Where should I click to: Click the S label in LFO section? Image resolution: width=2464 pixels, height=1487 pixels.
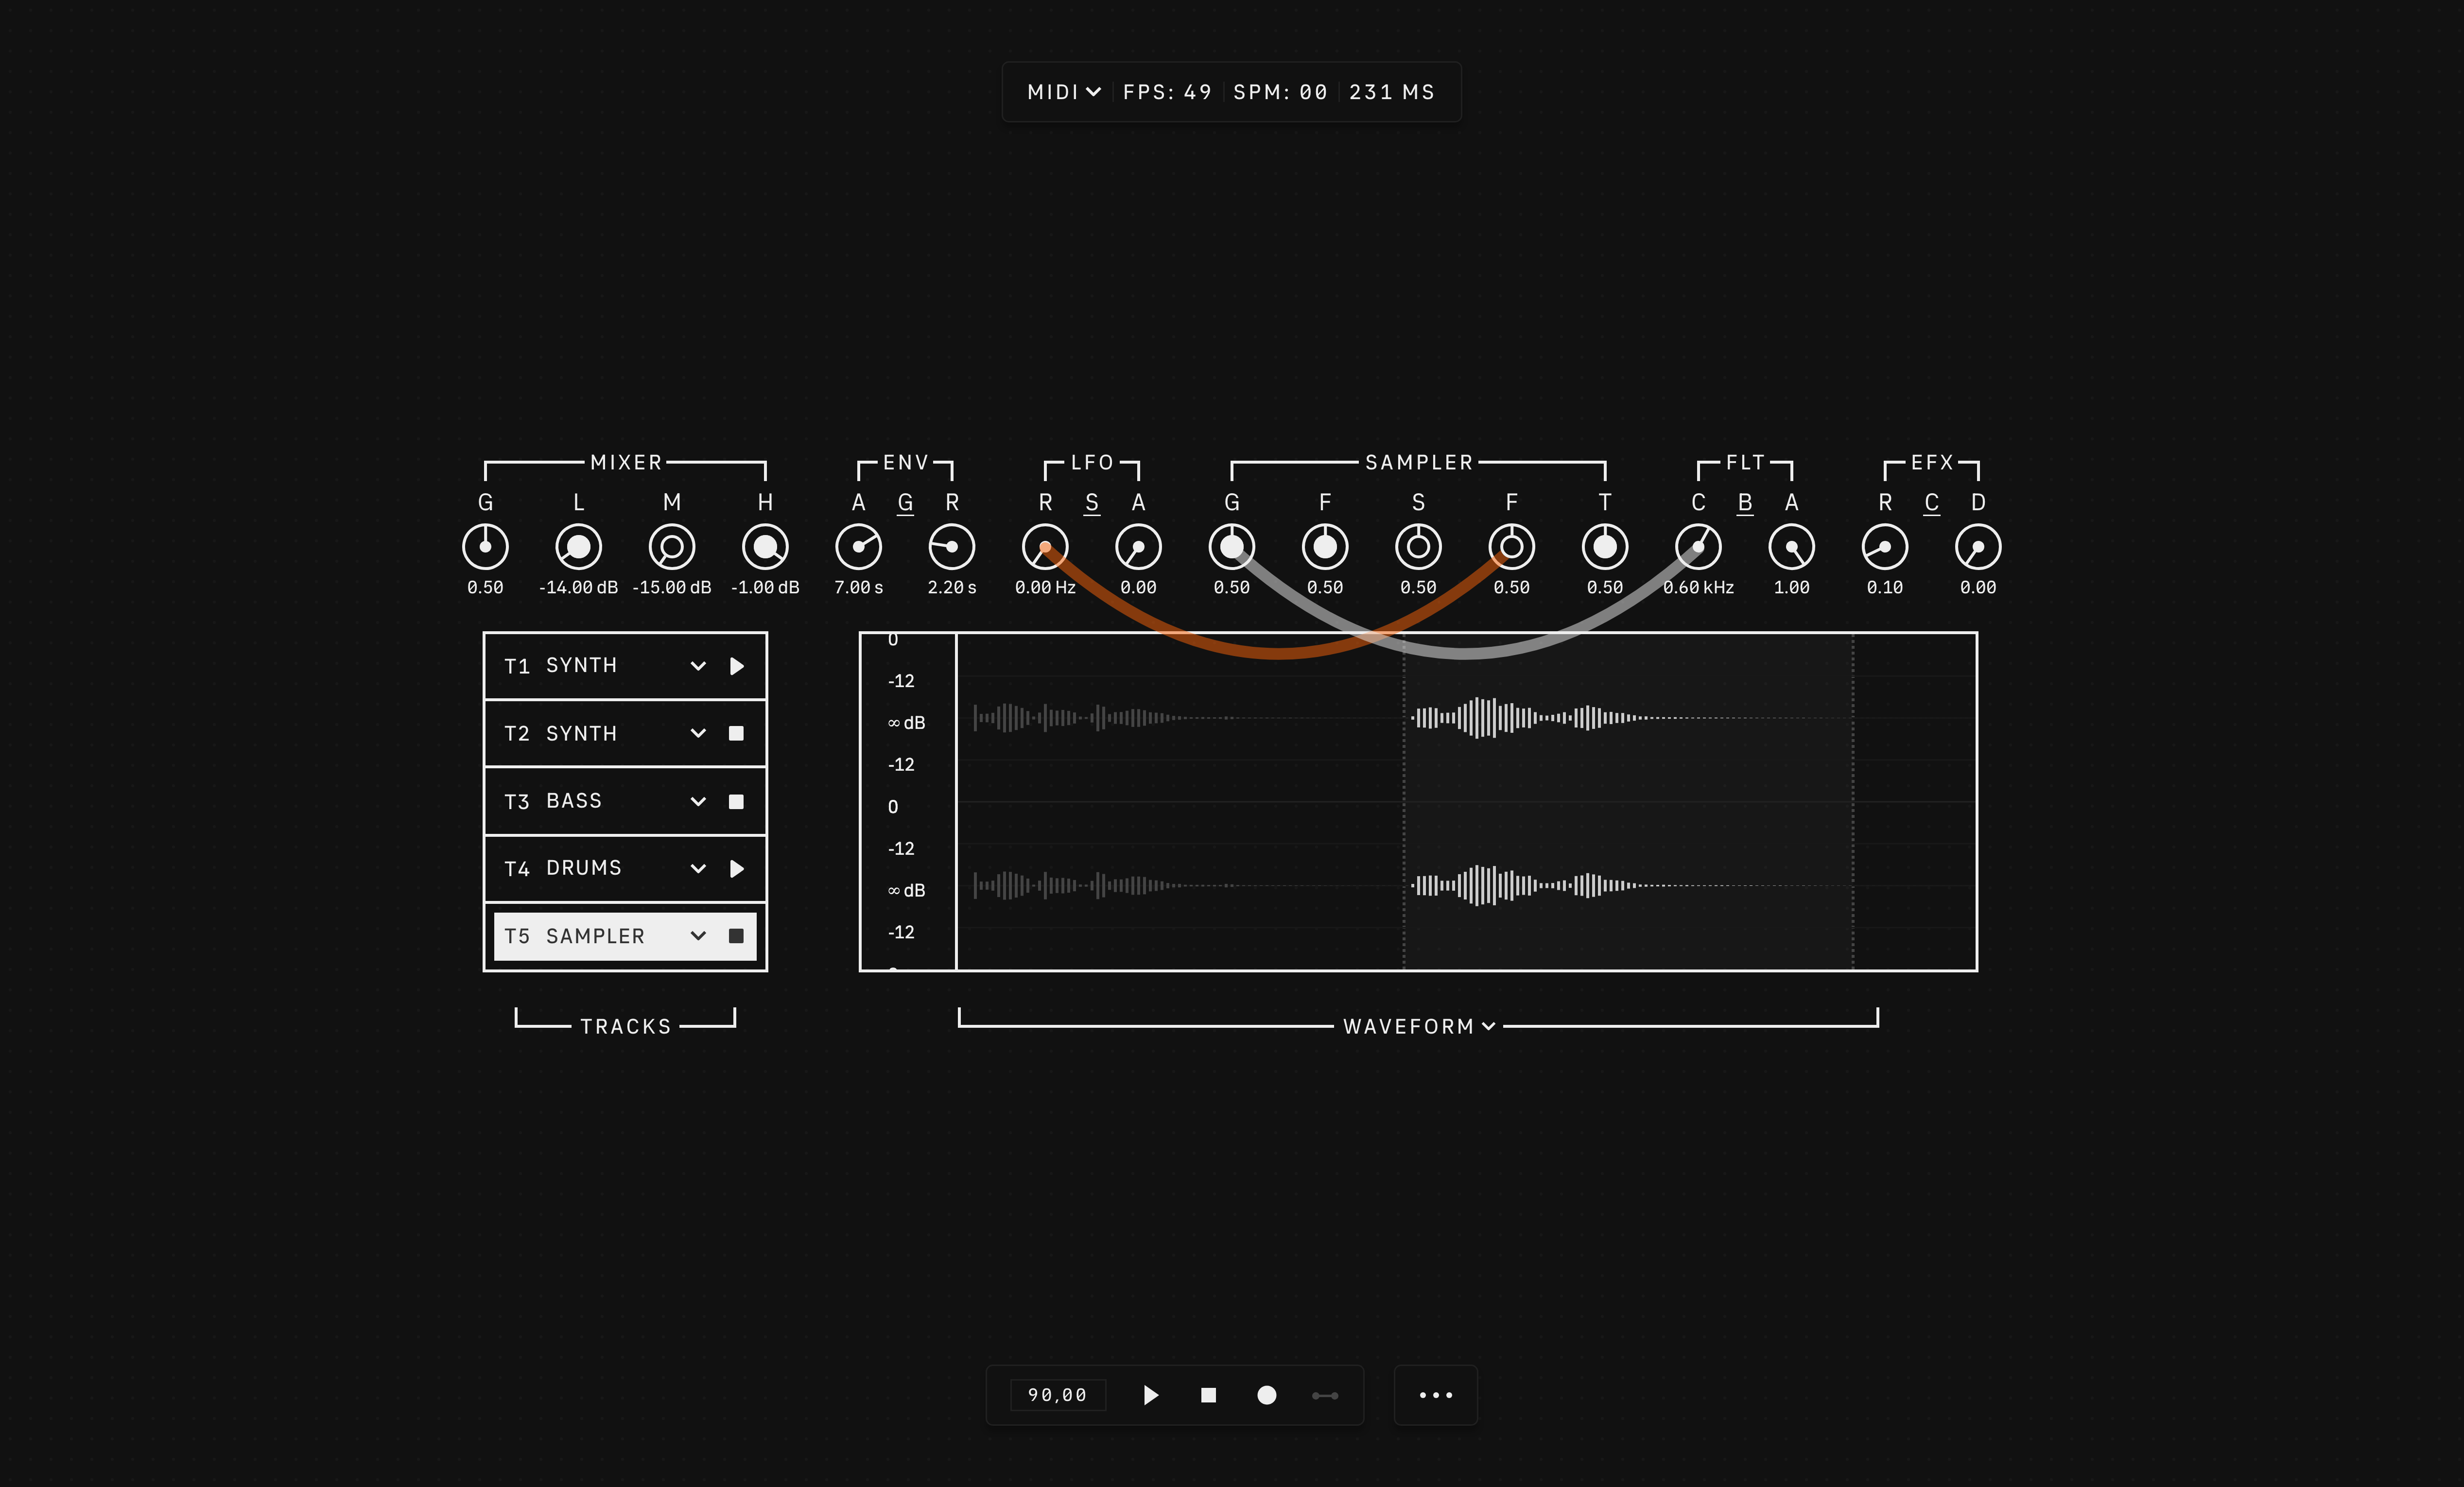(1092, 502)
